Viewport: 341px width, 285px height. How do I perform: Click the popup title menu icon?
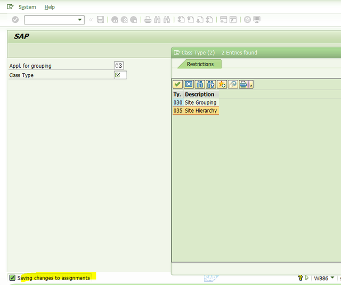click(x=177, y=53)
